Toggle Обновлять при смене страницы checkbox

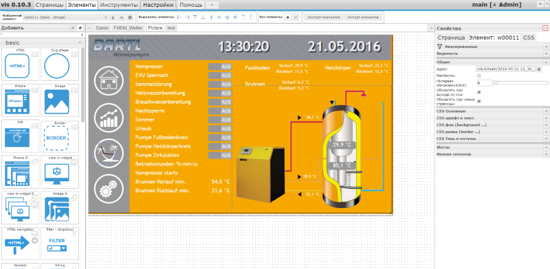[x=479, y=102]
